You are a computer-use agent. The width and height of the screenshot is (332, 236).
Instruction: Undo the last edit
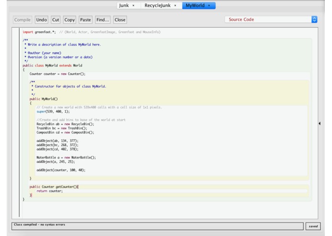point(42,20)
